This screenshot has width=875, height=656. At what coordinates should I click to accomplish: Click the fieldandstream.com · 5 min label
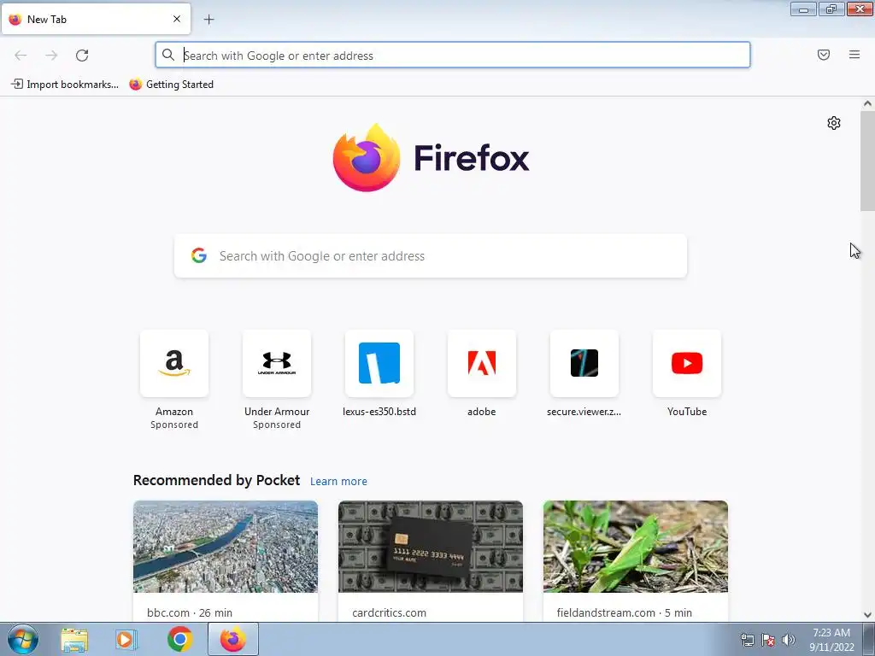pos(625,612)
